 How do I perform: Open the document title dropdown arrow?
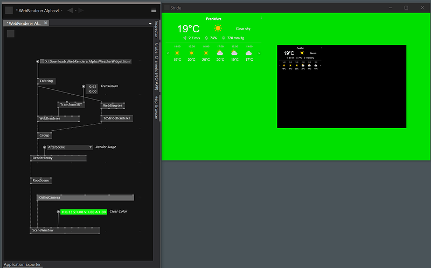(x=62, y=11)
